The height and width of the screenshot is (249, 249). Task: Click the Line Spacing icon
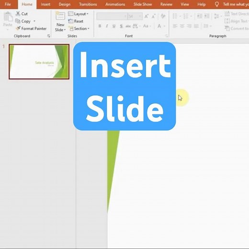click(x=216, y=16)
